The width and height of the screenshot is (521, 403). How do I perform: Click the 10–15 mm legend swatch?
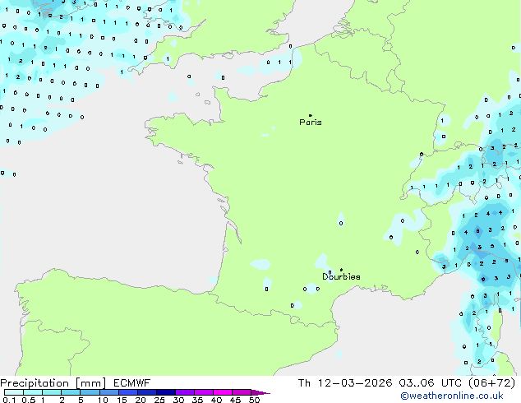pyautogui.click(x=108, y=392)
